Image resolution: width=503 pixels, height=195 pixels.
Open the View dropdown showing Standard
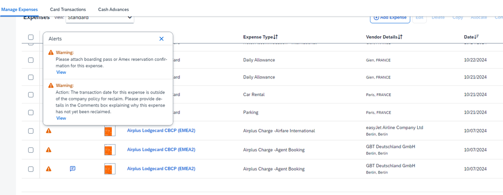coord(100,18)
